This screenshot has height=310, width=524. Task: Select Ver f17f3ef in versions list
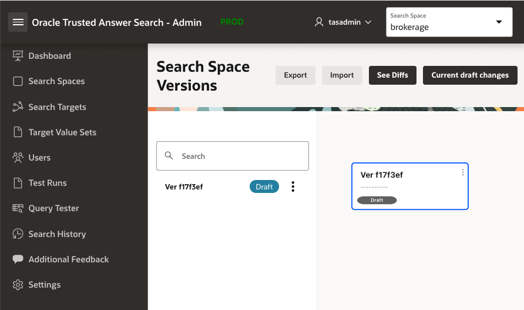click(x=184, y=187)
